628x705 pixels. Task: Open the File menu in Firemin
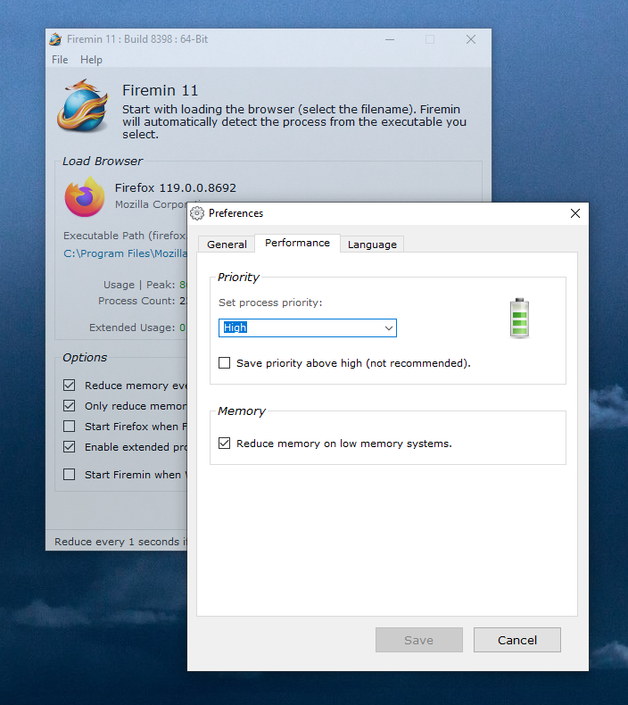tap(60, 60)
